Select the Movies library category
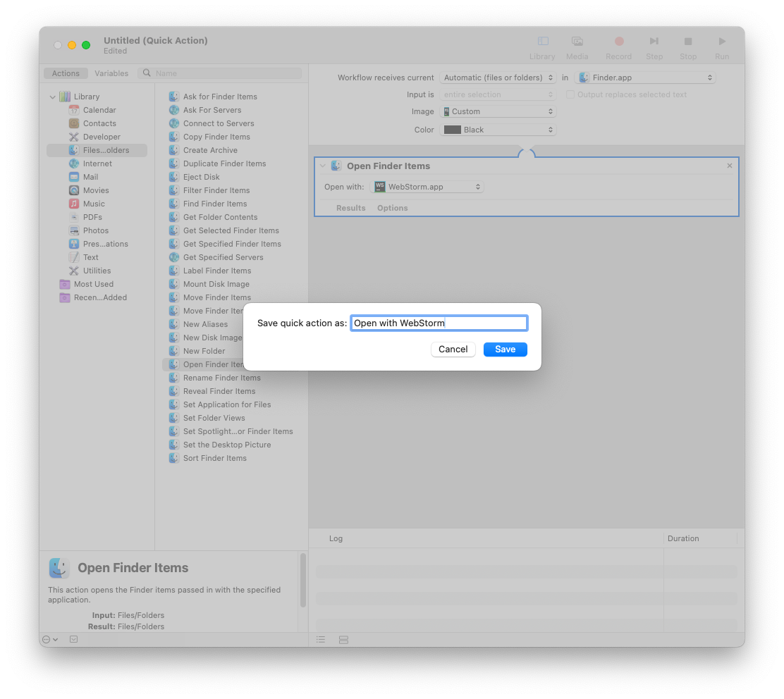The image size is (784, 699). click(97, 190)
